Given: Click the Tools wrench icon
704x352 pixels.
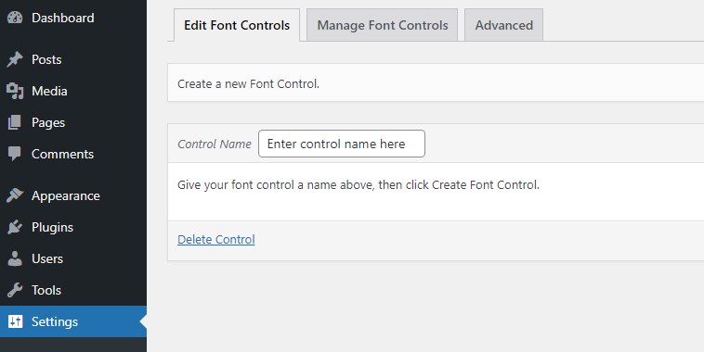Looking at the screenshot, I should (15, 290).
